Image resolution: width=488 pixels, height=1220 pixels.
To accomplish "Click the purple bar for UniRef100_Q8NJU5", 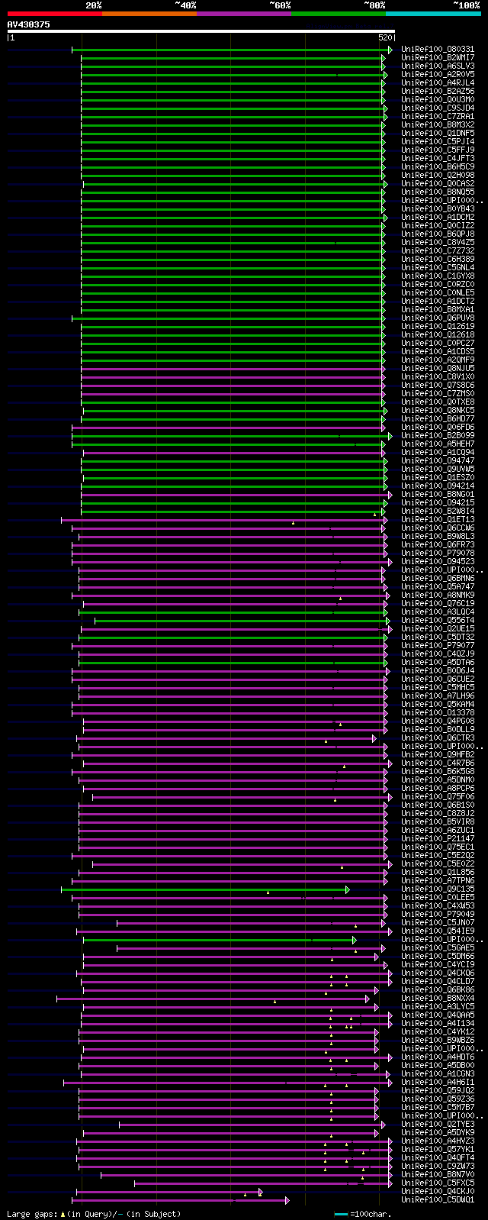I will pyautogui.click(x=233, y=369).
